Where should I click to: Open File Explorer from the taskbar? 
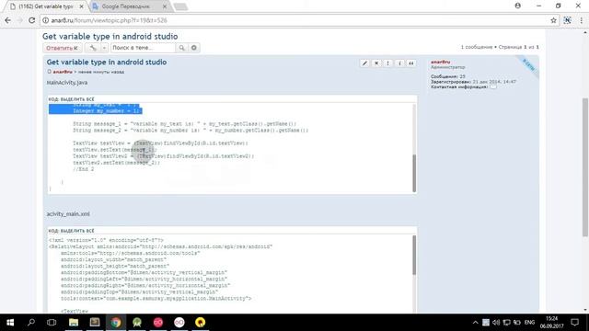[x=74, y=323]
